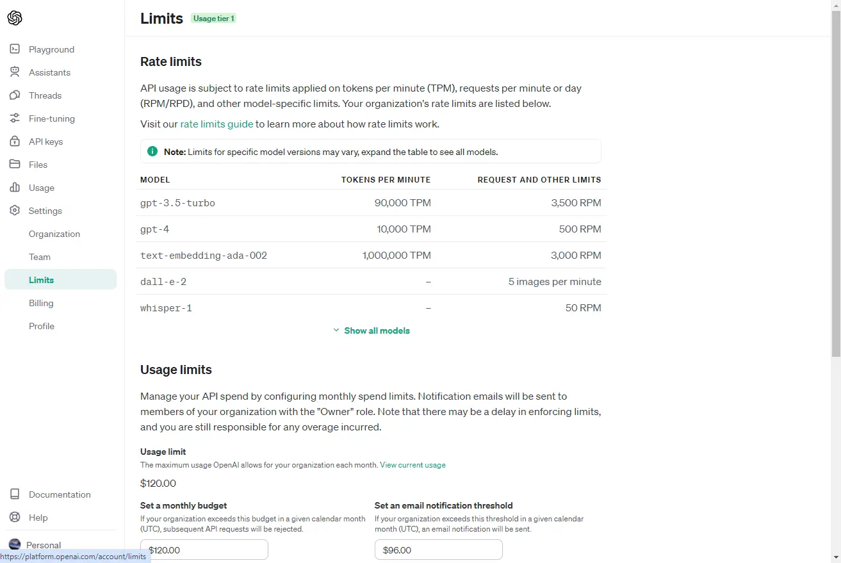Click the Files folder icon

pyautogui.click(x=15, y=165)
